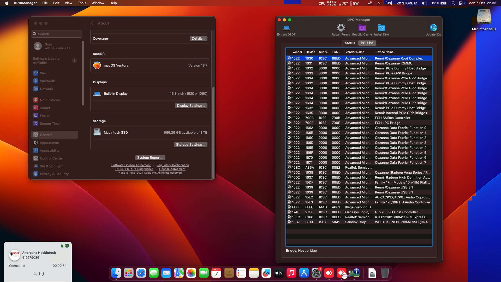The width and height of the screenshot is (501, 282).
Task: Select the WD Blue SN580 NVMe SSD row
Action: click(x=359, y=222)
